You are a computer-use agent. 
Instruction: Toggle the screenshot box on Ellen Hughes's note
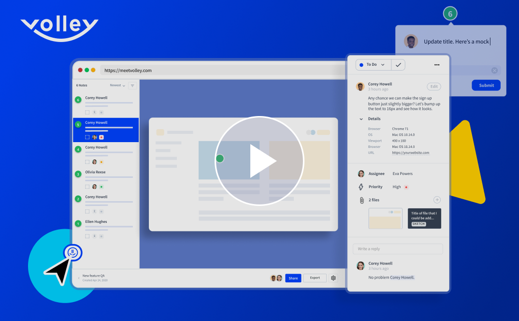87,236
